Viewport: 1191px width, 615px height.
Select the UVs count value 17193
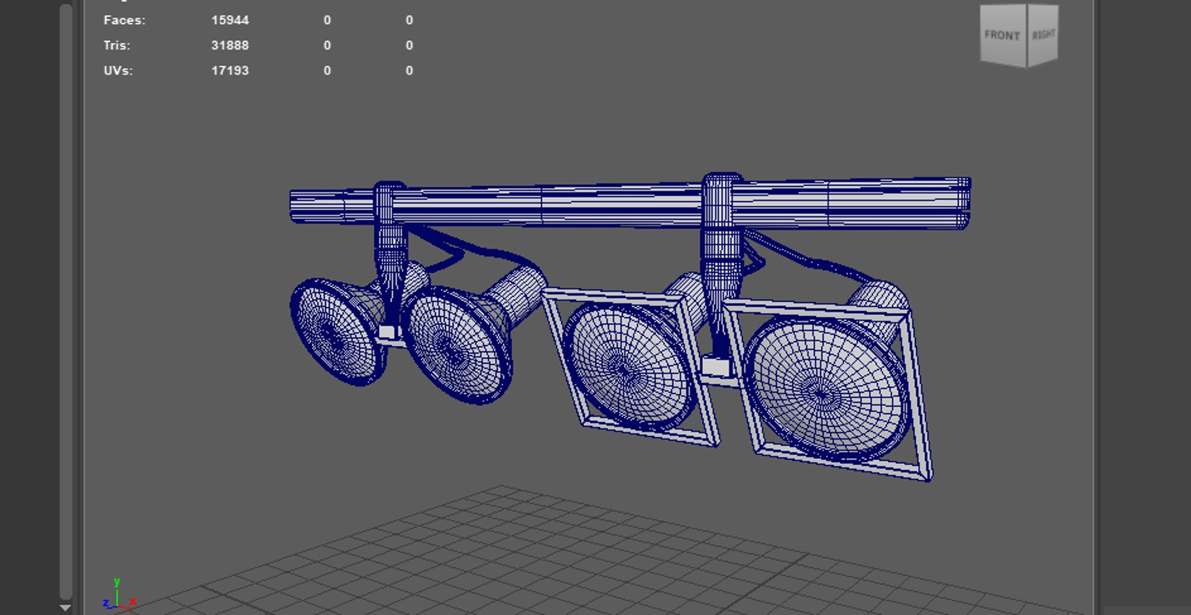[x=230, y=71]
